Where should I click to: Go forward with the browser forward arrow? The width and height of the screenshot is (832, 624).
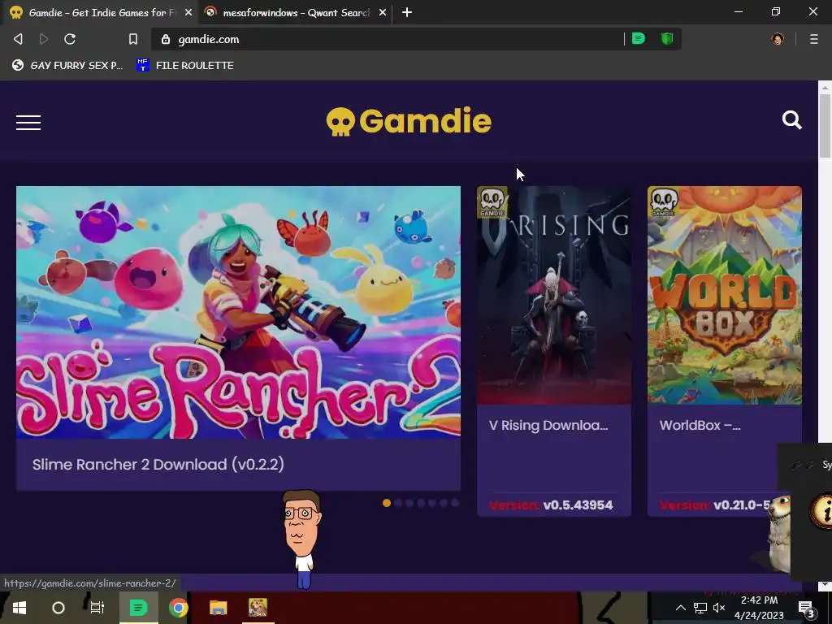point(44,39)
